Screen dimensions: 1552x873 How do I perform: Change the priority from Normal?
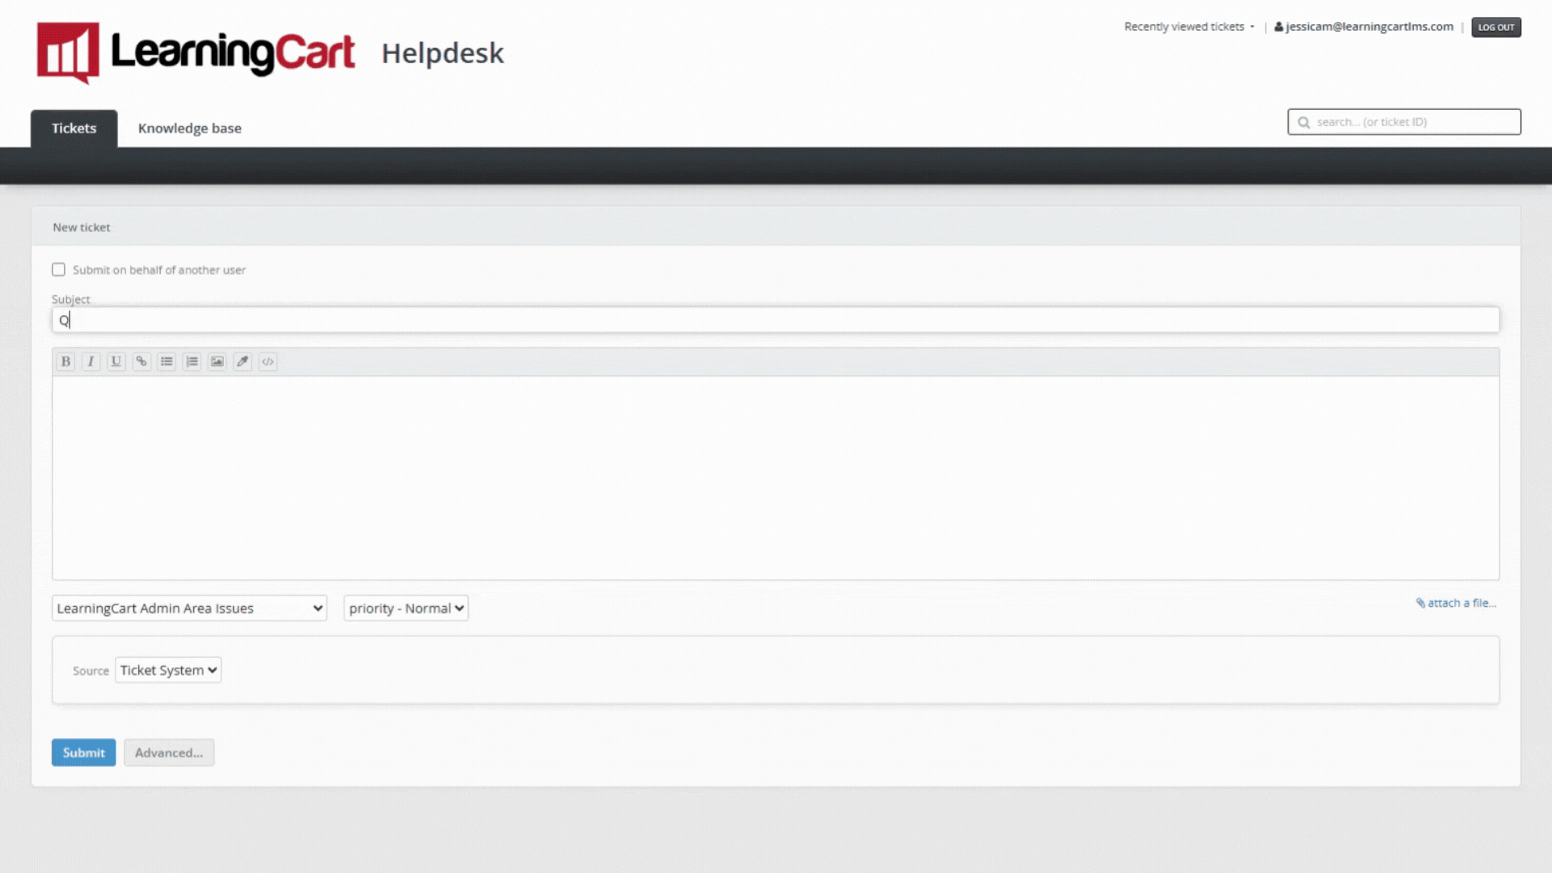pyautogui.click(x=406, y=608)
